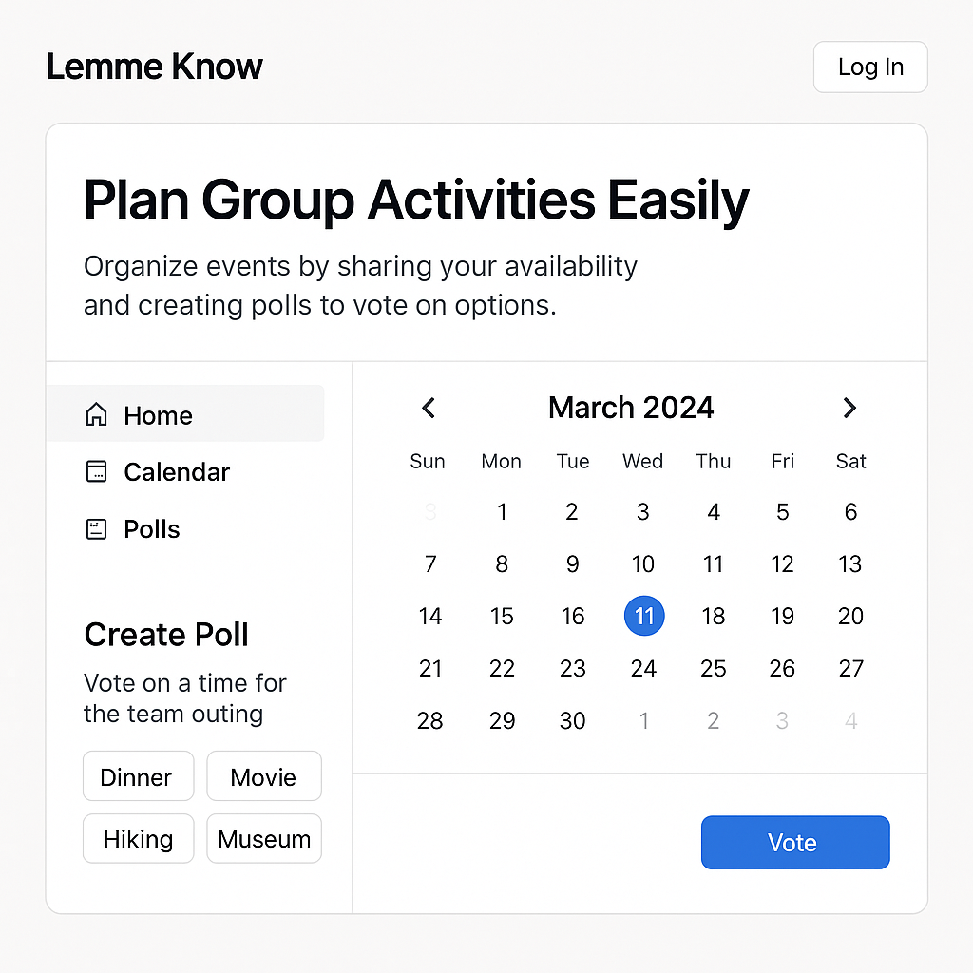
Task: Go to previous month with left chevron
Action: (x=429, y=408)
